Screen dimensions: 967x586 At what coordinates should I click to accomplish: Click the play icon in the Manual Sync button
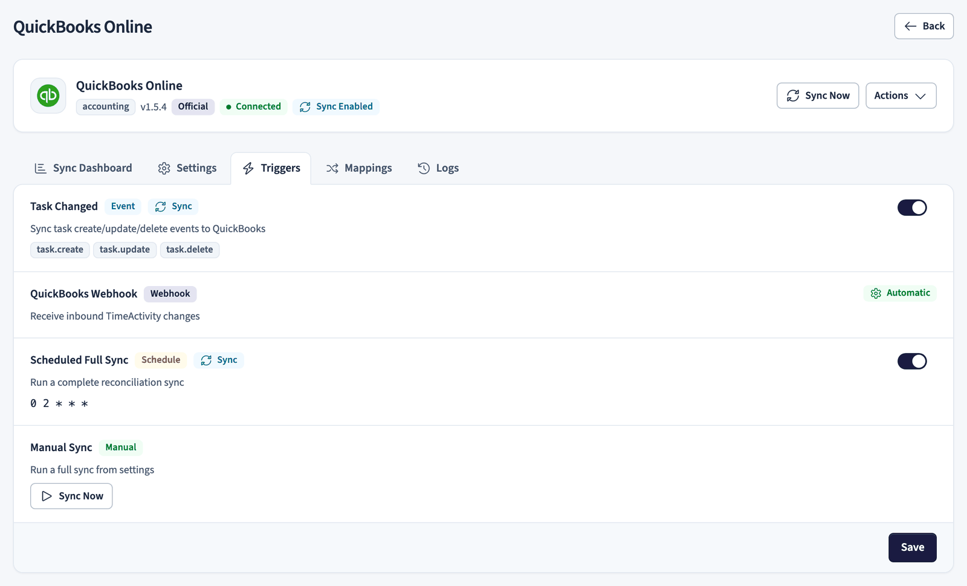tap(47, 496)
